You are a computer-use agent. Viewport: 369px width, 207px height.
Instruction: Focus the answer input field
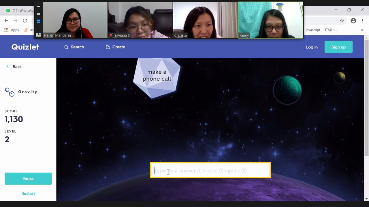[210, 170]
